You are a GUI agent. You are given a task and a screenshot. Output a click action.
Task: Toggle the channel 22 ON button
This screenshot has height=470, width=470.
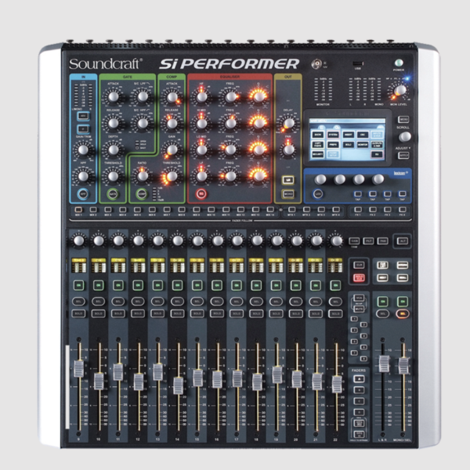tap(335, 285)
